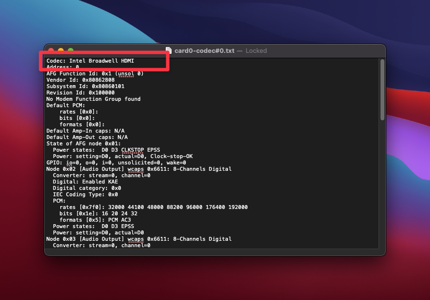Click the line 'Digital: Enabled KAE'
The image size is (430, 300).
point(85,182)
